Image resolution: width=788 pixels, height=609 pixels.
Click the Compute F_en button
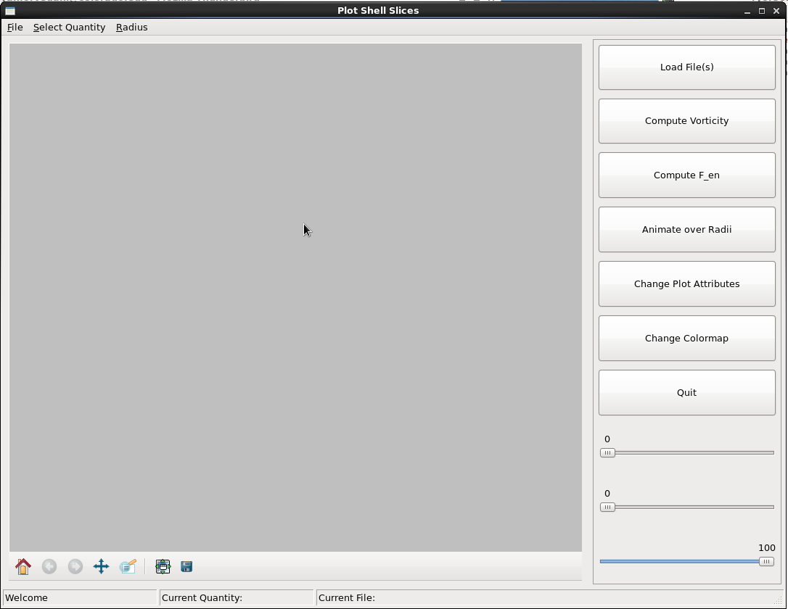[686, 175]
